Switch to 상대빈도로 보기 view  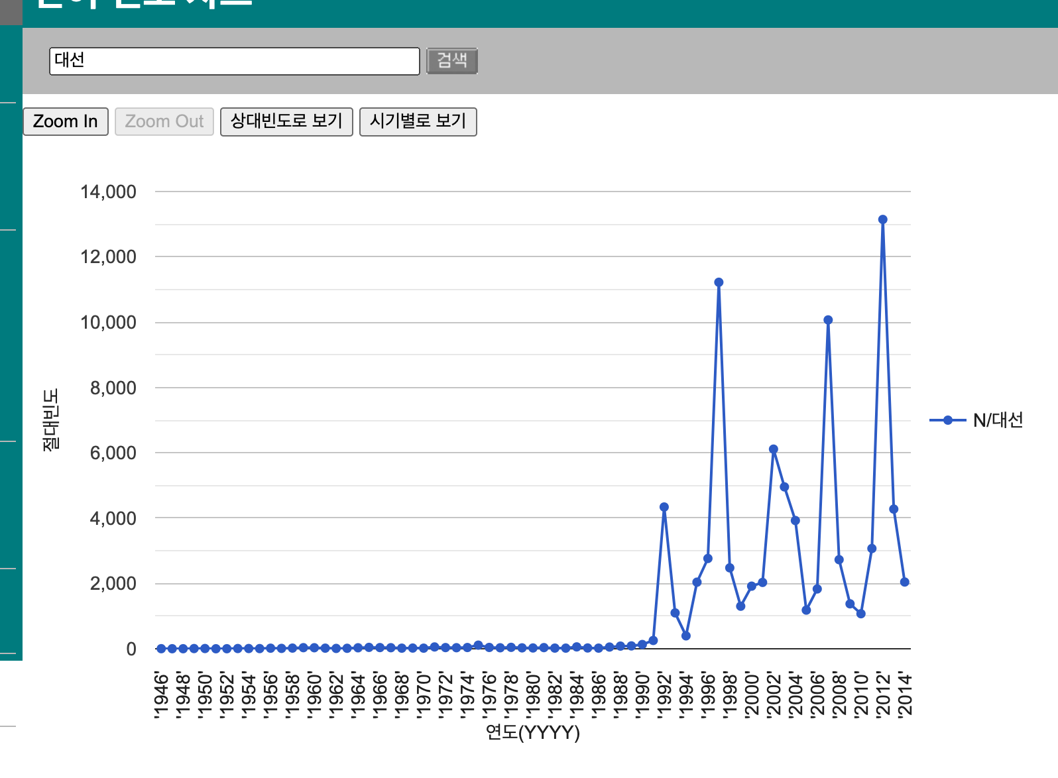[286, 121]
